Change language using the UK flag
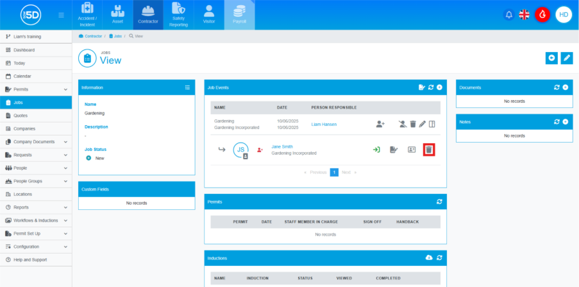 (x=524, y=15)
